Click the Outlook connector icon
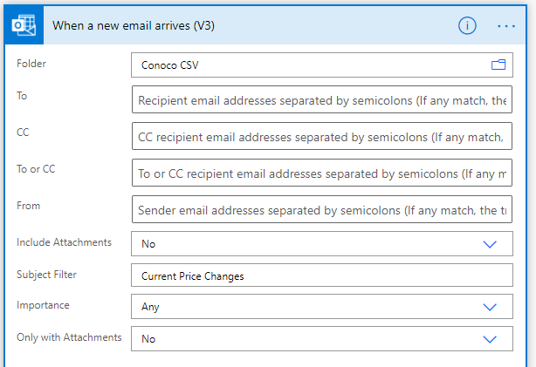The height and width of the screenshot is (367, 536). (x=24, y=25)
